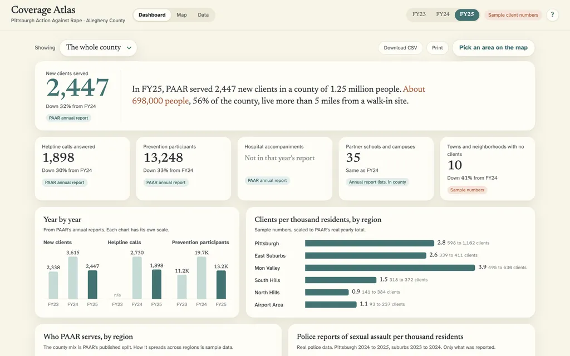Click the North Hills region bar
Viewport: 570px width, 356px height.
click(x=327, y=293)
